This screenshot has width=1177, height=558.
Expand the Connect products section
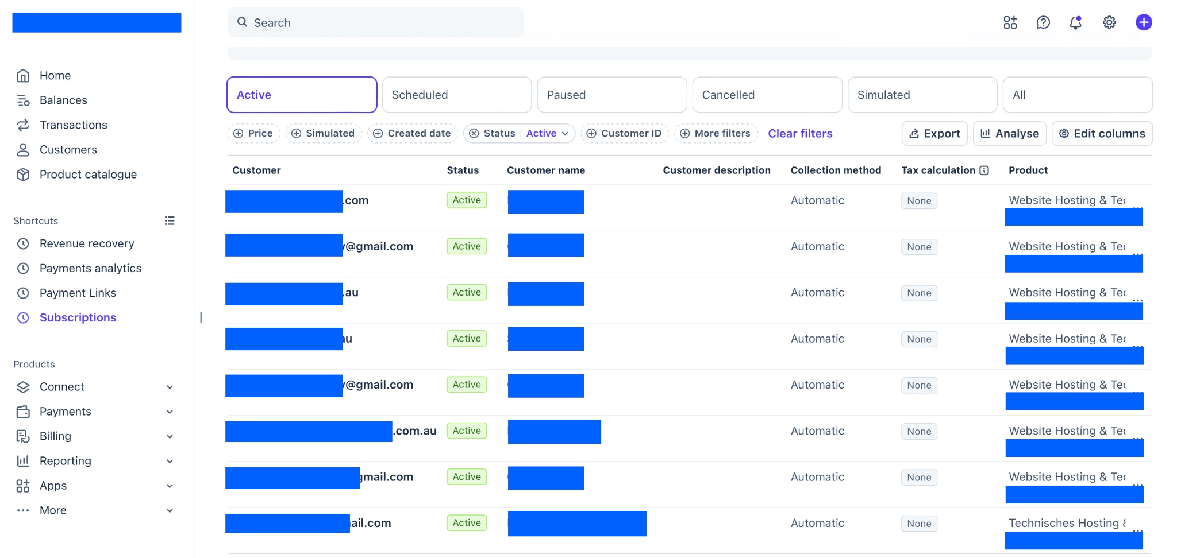click(170, 387)
